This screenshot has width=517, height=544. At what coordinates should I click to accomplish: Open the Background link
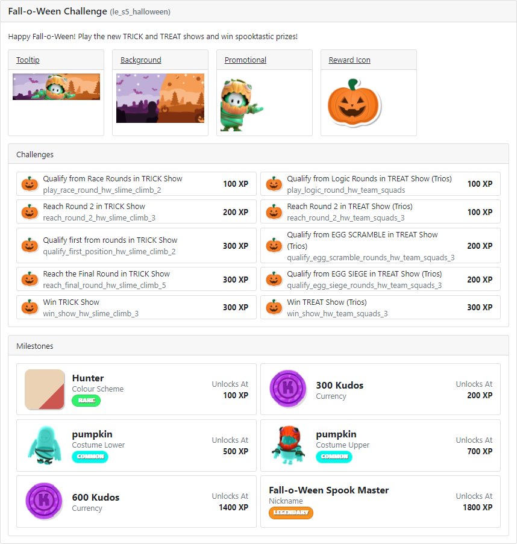click(x=140, y=60)
